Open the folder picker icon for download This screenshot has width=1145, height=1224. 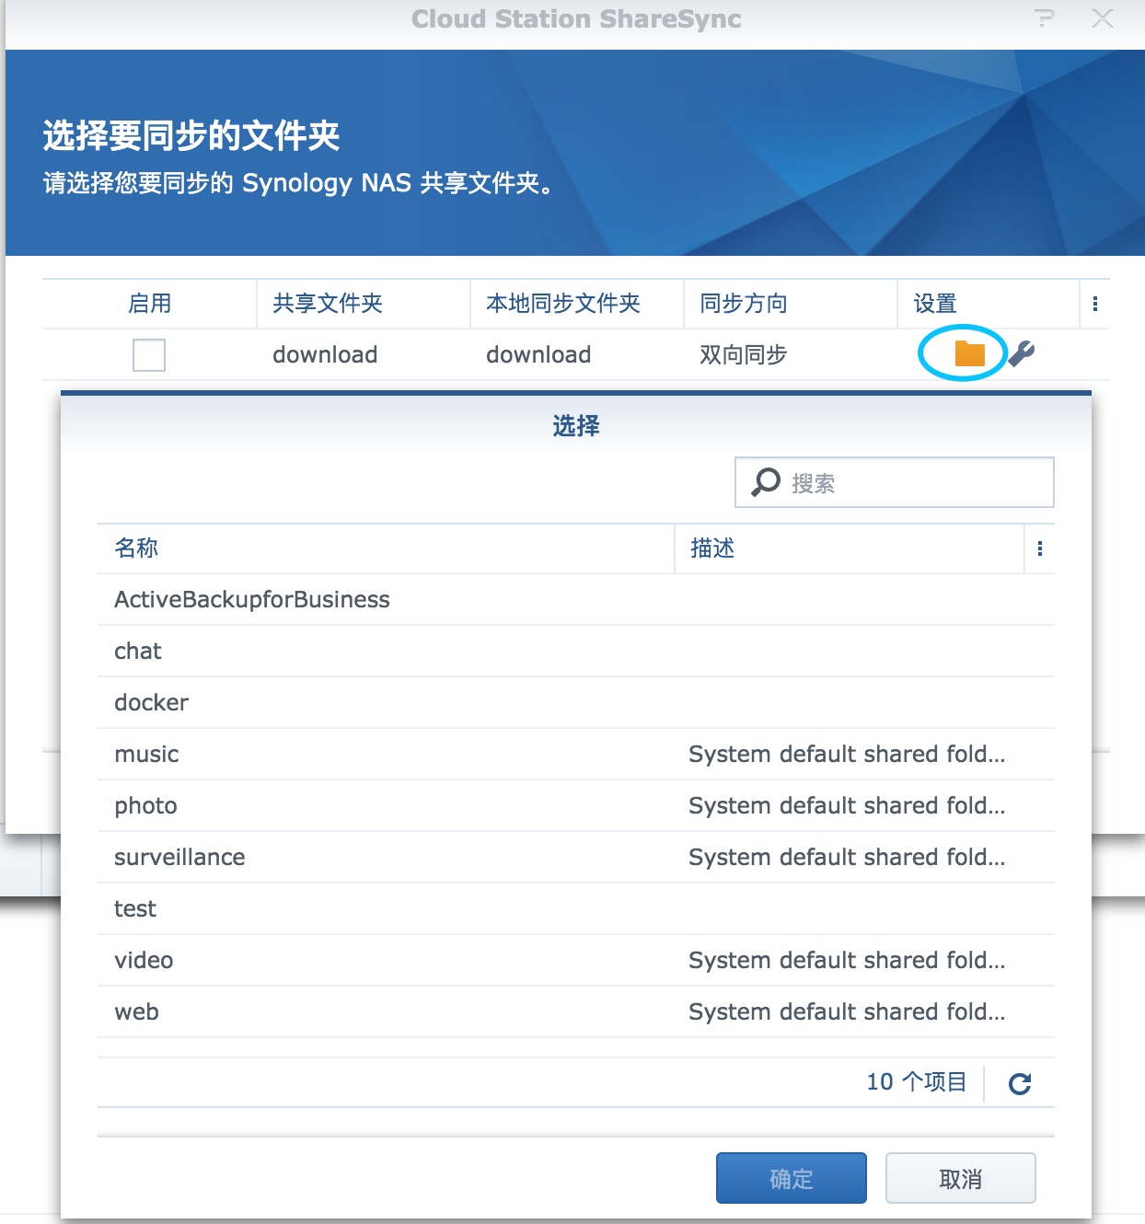click(969, 353)
